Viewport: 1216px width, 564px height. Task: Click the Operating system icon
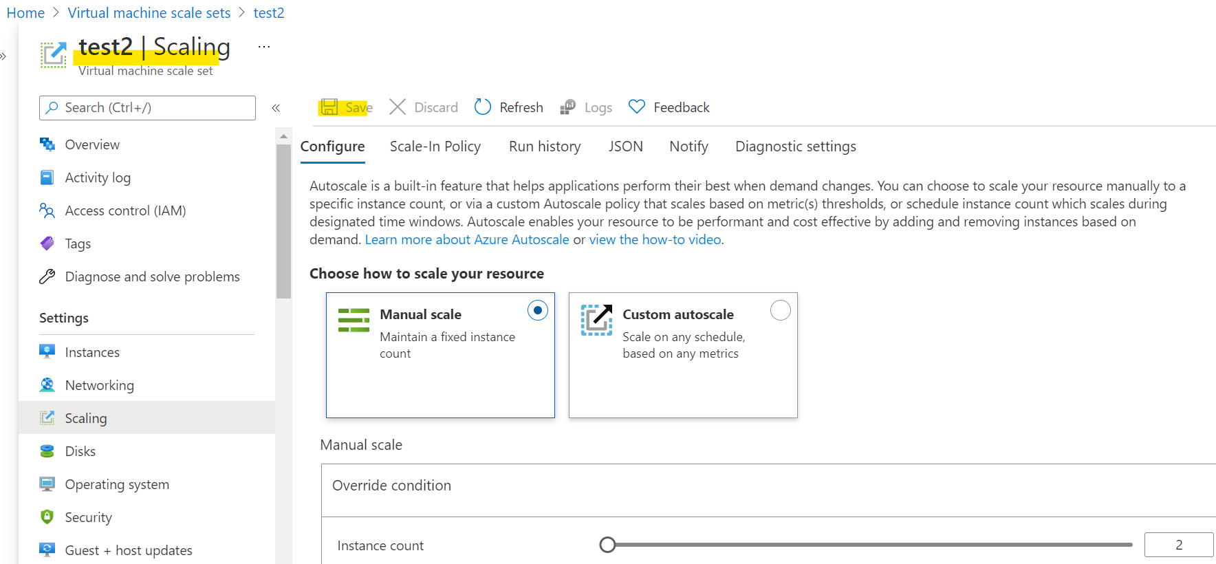pos(47,484)
